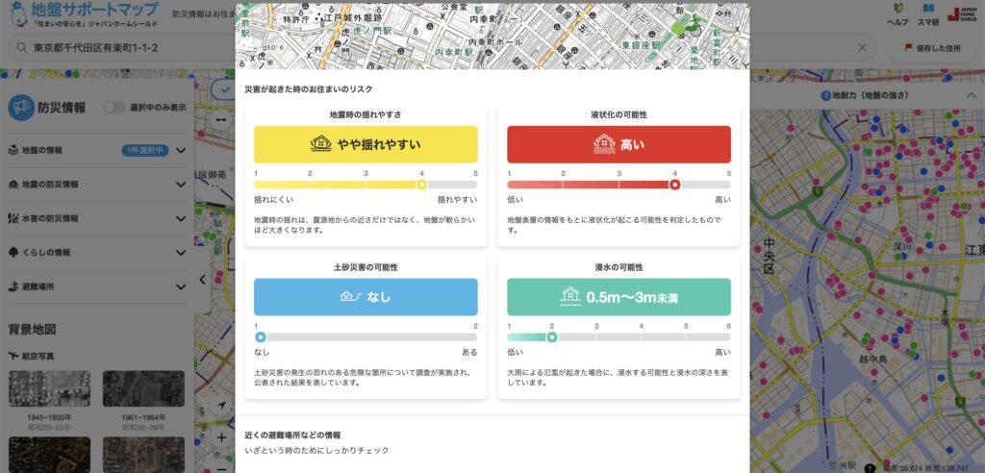Toggle the 選択中のみ表示 switch

(114, 108)
